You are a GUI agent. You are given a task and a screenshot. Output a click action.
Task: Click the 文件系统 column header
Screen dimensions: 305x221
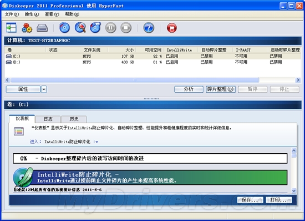(94, 50)
